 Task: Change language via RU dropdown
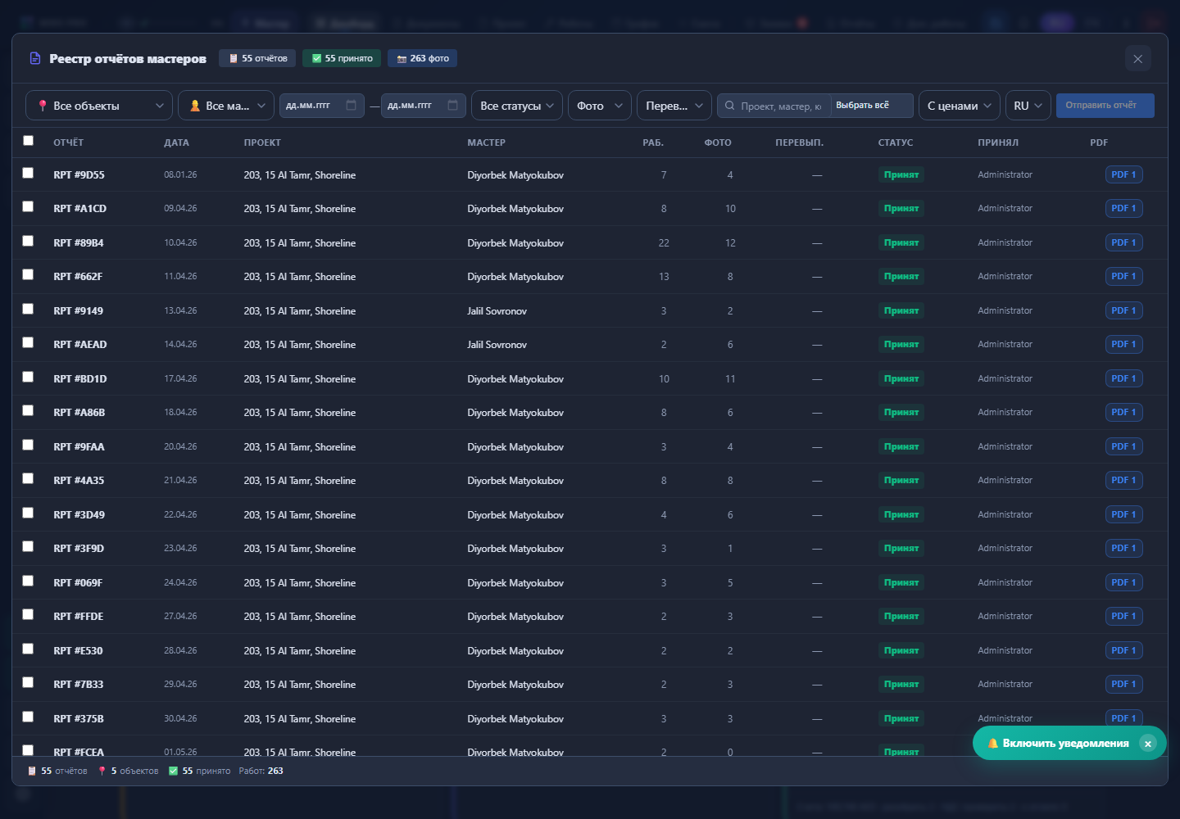1028,106
